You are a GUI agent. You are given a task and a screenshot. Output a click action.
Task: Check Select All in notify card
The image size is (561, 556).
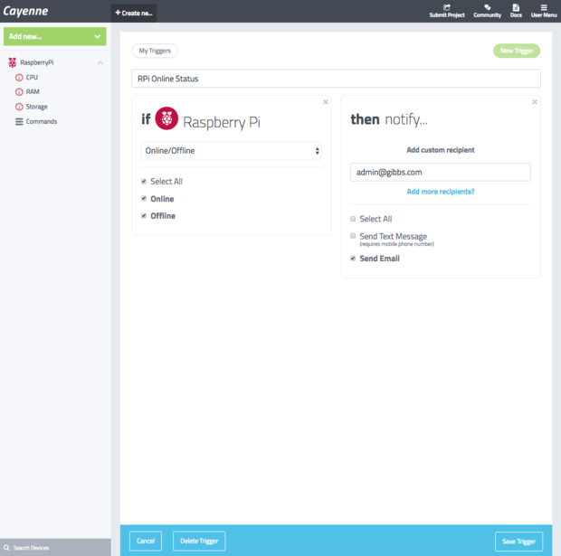click(353, 219)
